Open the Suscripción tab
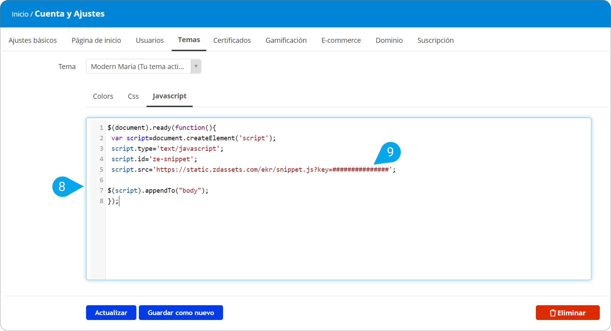The image size is (611, 331). [x=436, y=40]
